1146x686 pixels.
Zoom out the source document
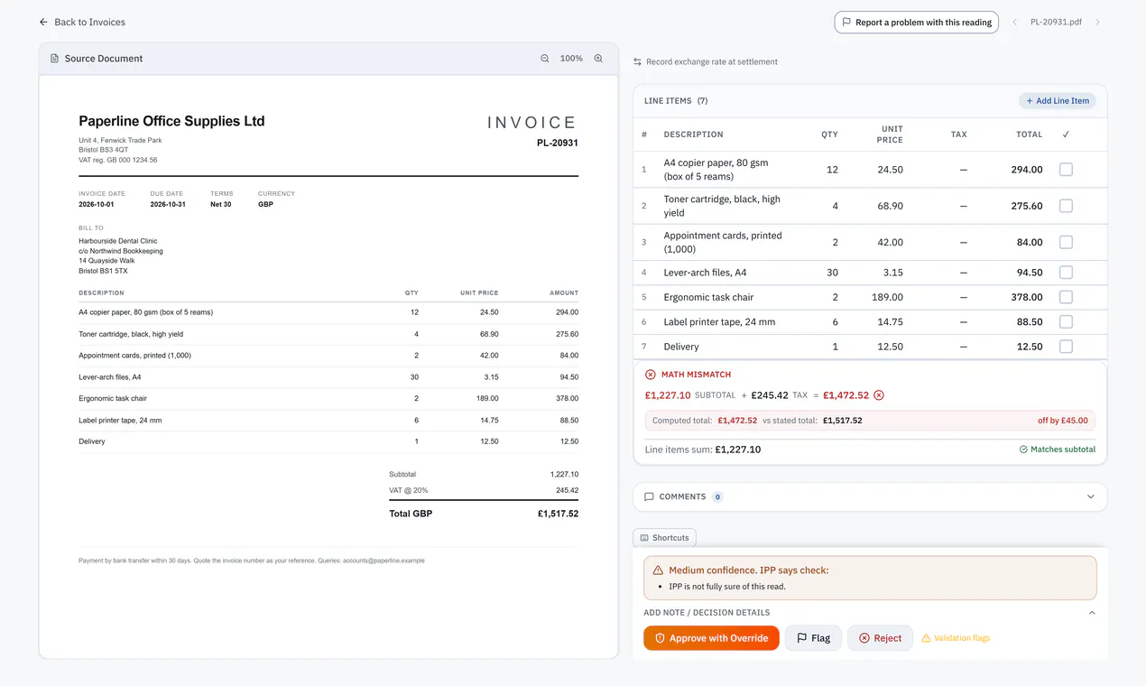(545, 59)
